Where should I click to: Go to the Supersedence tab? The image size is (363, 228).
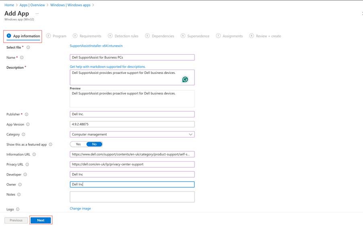coord(195,36)
